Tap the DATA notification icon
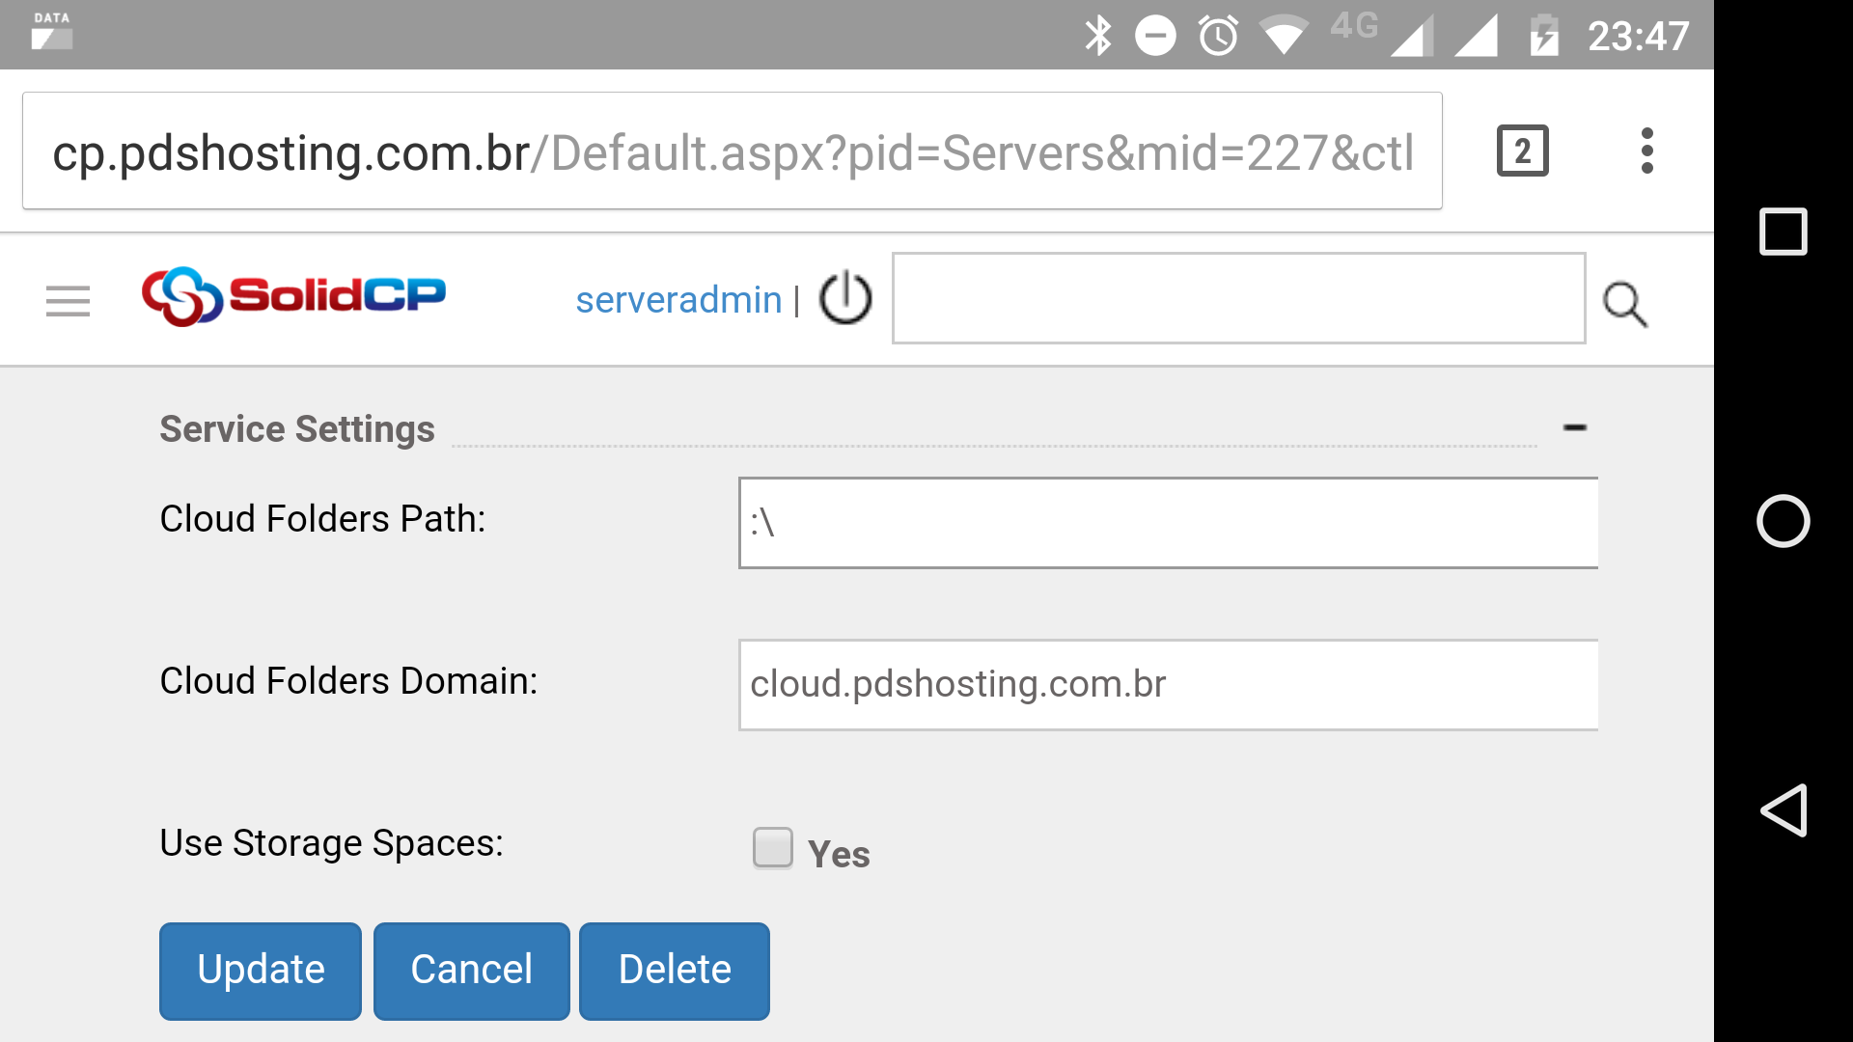 tap(52, 31)
